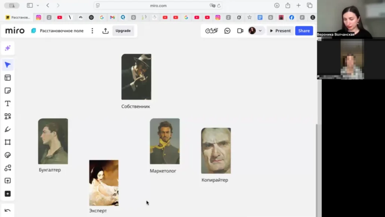This screenshot has width=385, height=217.
Task: Select the Собственник portrait image
Action: click(x=136, y=77)
